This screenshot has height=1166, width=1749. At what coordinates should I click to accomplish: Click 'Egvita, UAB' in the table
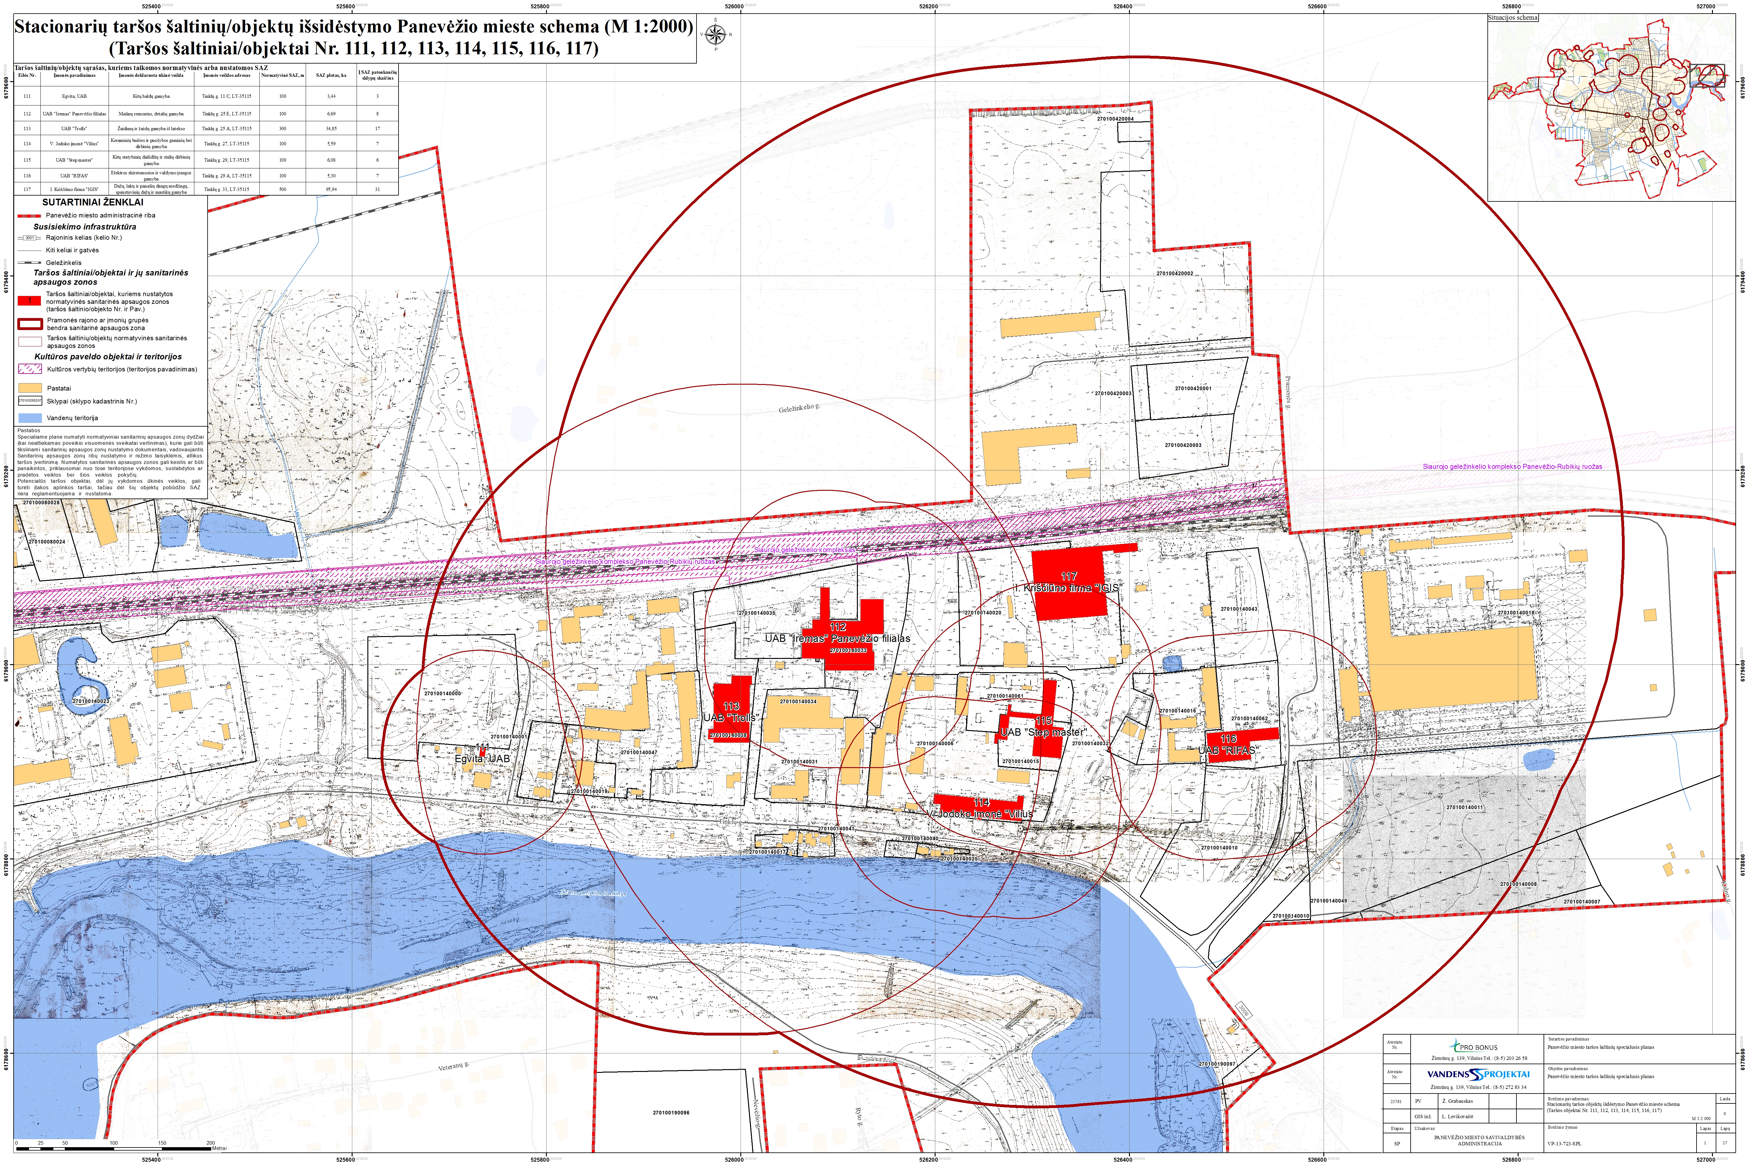coord(74,97)
